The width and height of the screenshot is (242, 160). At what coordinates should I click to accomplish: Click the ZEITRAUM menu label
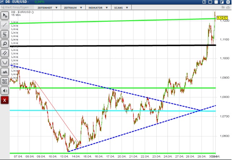[71, 8]
